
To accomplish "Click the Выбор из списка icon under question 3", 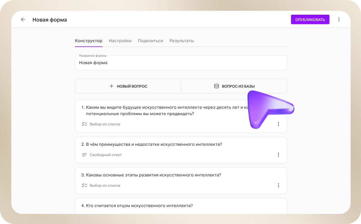I will (x=84, y=185).
